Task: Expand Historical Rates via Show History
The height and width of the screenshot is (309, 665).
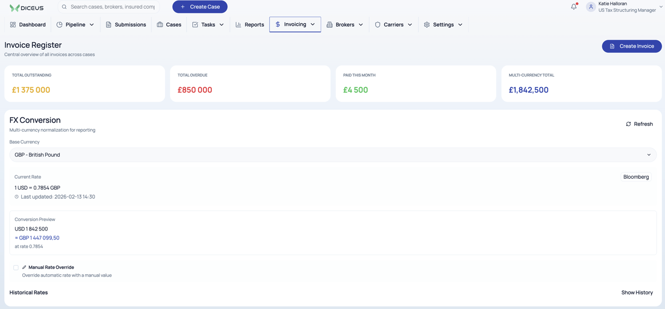Action: tap(637, 293)
